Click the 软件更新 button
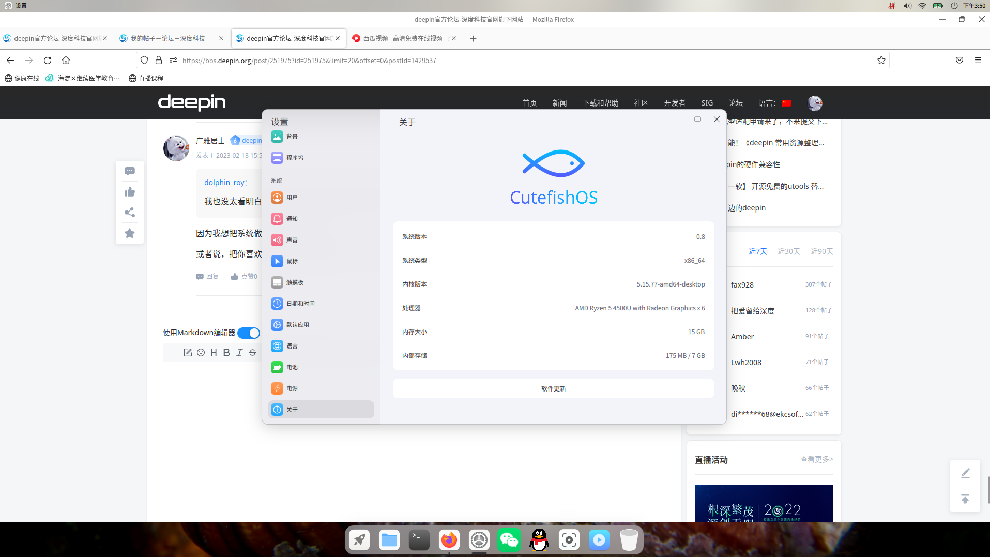The height and width of the screenshot is (557, 990). (x=553, y=388)
